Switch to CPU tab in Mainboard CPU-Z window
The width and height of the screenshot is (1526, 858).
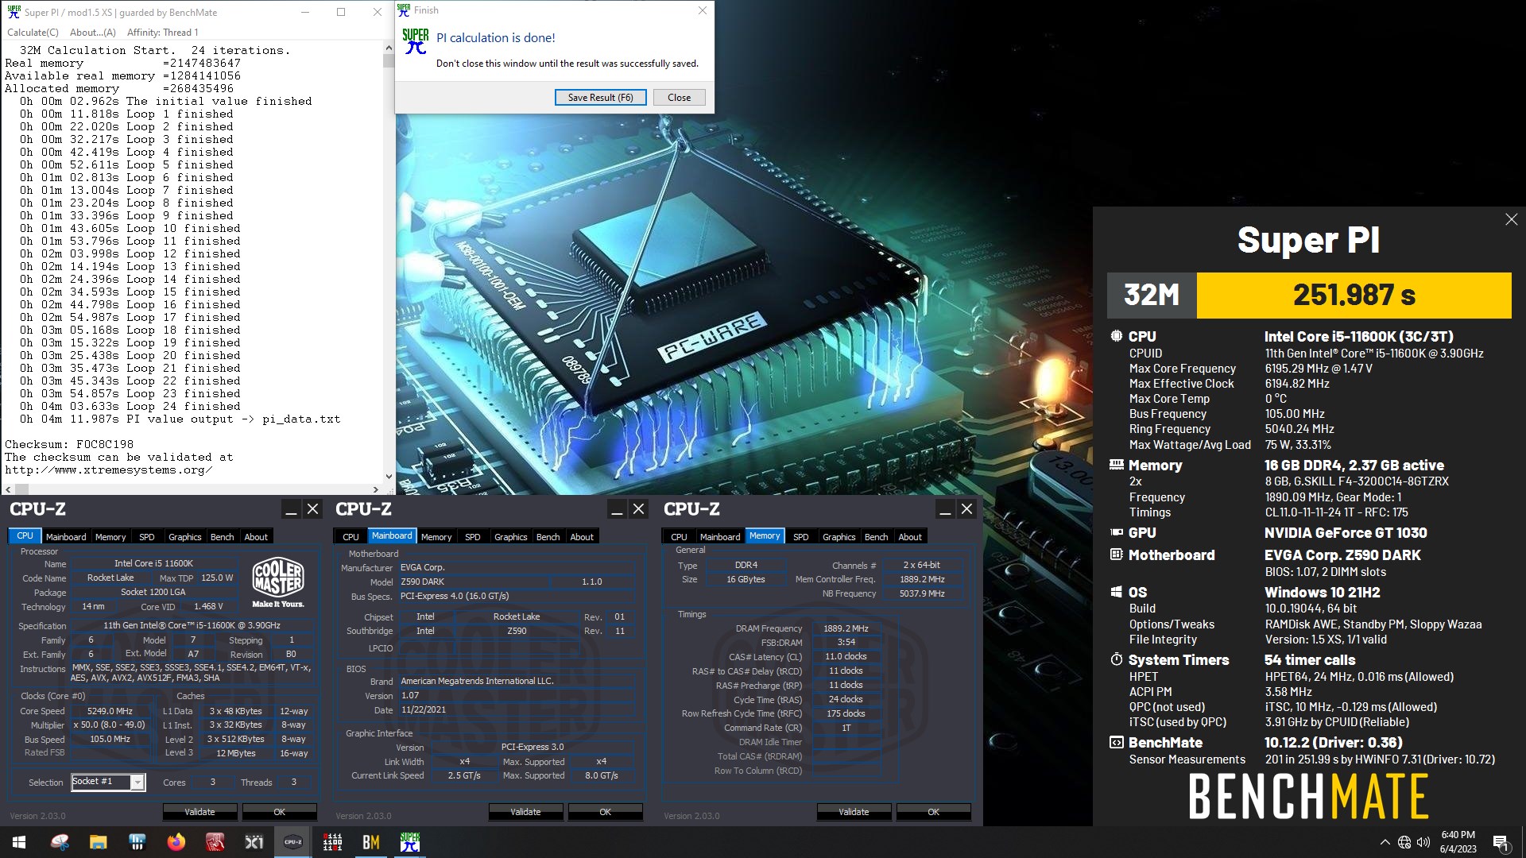point(351,537)
